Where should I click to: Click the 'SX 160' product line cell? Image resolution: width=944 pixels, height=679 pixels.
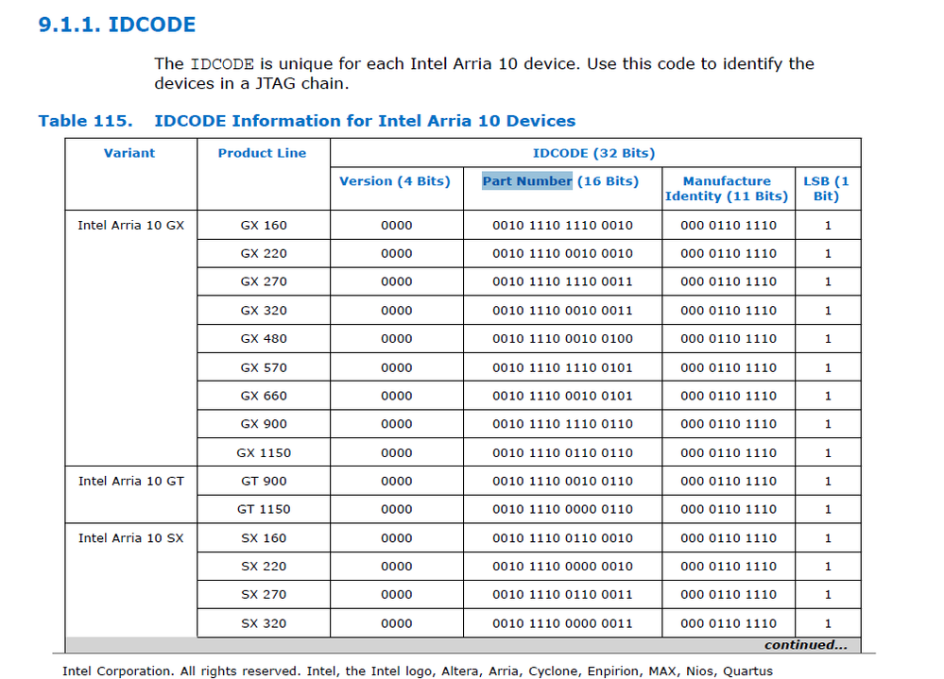click(x=264, y=538)
